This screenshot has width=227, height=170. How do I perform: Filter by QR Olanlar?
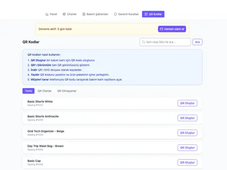[45, 91]
